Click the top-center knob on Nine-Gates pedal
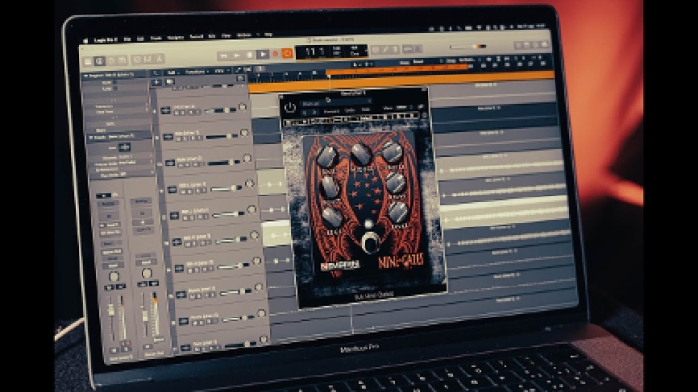Viewport: 698px width, 392px height. tap(361, 154)
